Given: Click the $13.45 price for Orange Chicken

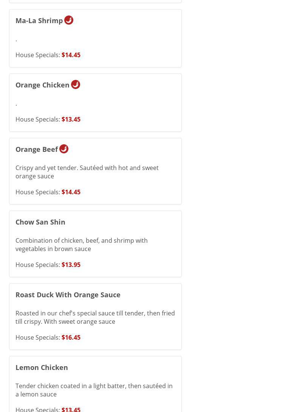Looking at the screenshot, I should 71,119.
